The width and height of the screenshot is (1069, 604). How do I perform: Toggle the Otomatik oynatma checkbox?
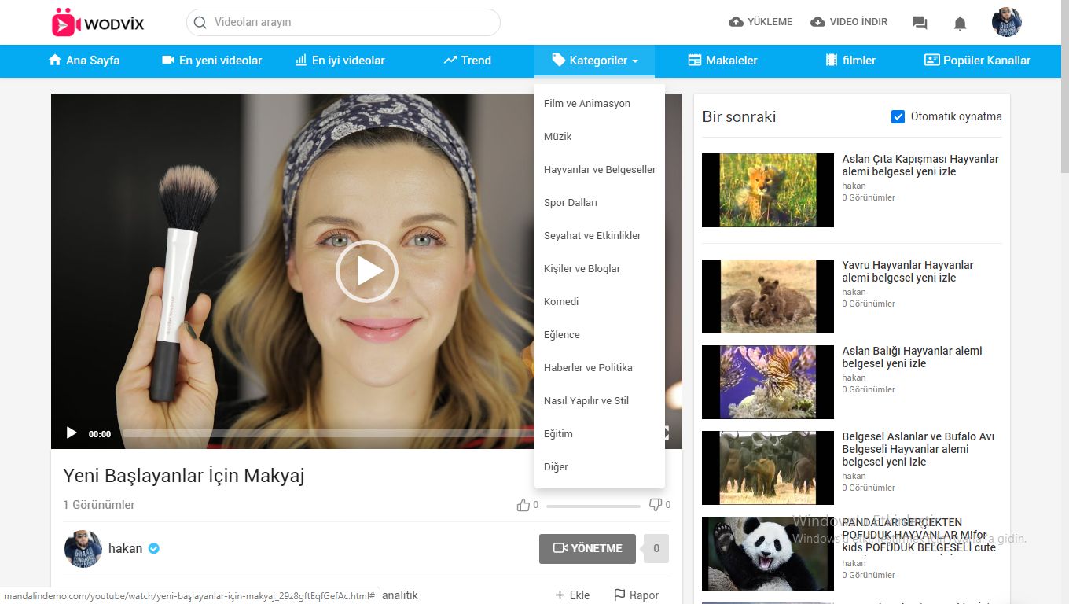click(x=898, y=117)
